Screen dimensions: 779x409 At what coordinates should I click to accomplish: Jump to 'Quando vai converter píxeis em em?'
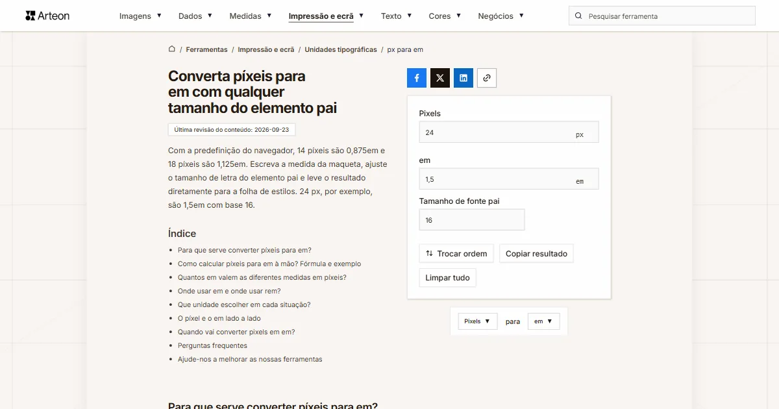(236, 332)
